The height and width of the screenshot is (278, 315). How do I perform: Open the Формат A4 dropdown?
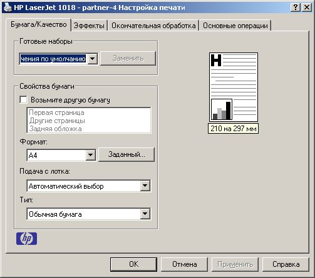[91, 155]
